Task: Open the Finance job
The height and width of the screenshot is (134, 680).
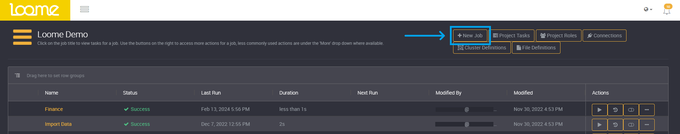Action: coord(54,109)
